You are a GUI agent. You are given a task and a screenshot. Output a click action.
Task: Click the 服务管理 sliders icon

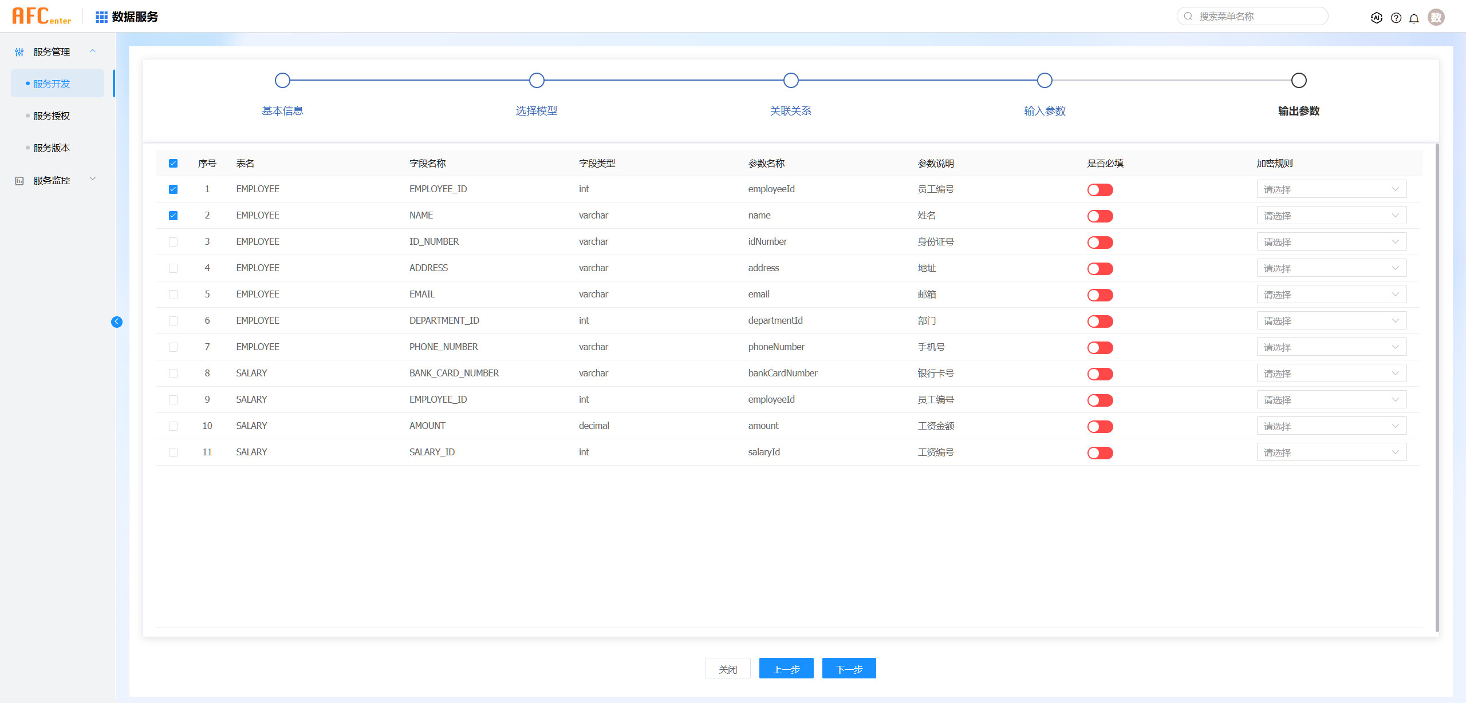point(19,52)
